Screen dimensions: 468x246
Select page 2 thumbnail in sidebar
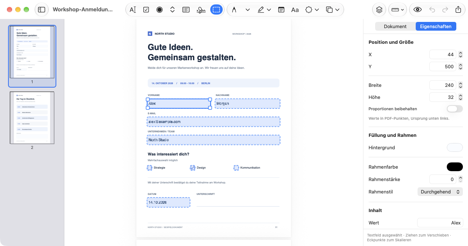point(32,118)
